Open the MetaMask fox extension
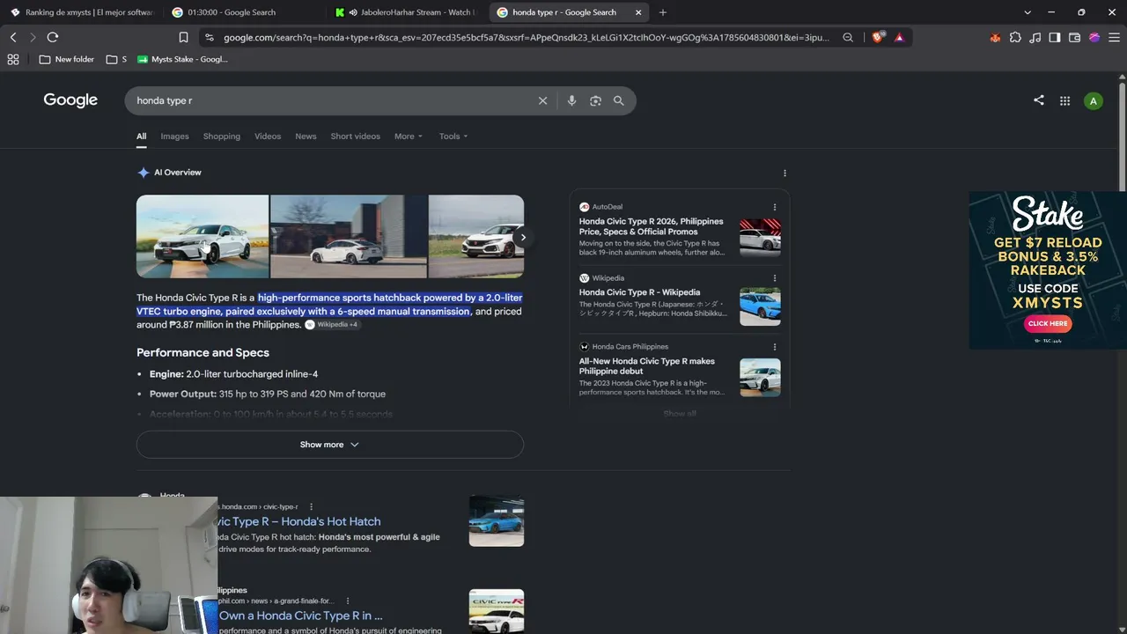The width and height of the screenshot is (1127, 634). [995, 38]
